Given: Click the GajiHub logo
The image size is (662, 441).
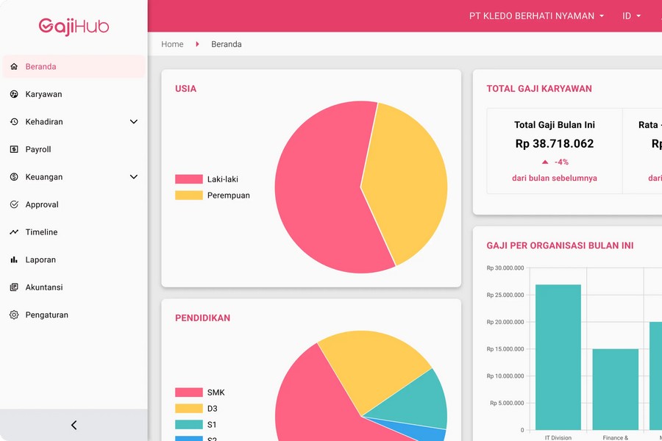Looking at the screenshot, I should [74, 26].
